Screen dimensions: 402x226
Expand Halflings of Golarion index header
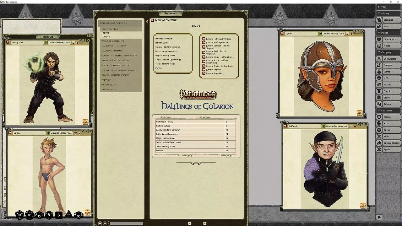(121, 23)
